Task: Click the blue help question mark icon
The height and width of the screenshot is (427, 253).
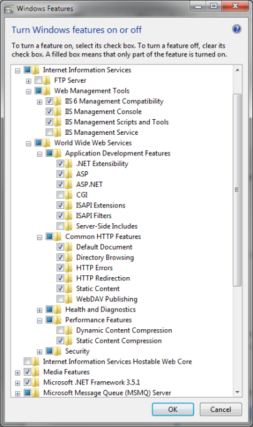Action: 237,29
